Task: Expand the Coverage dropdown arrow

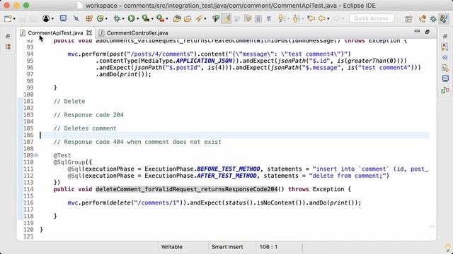Action: 152,19
